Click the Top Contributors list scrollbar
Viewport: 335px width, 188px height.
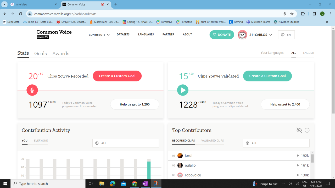312,158
